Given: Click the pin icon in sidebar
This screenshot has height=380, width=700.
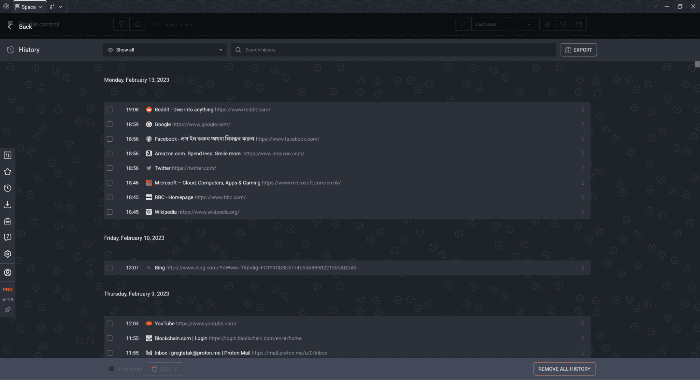Looking at the screenshot, I should pos(7,310).
